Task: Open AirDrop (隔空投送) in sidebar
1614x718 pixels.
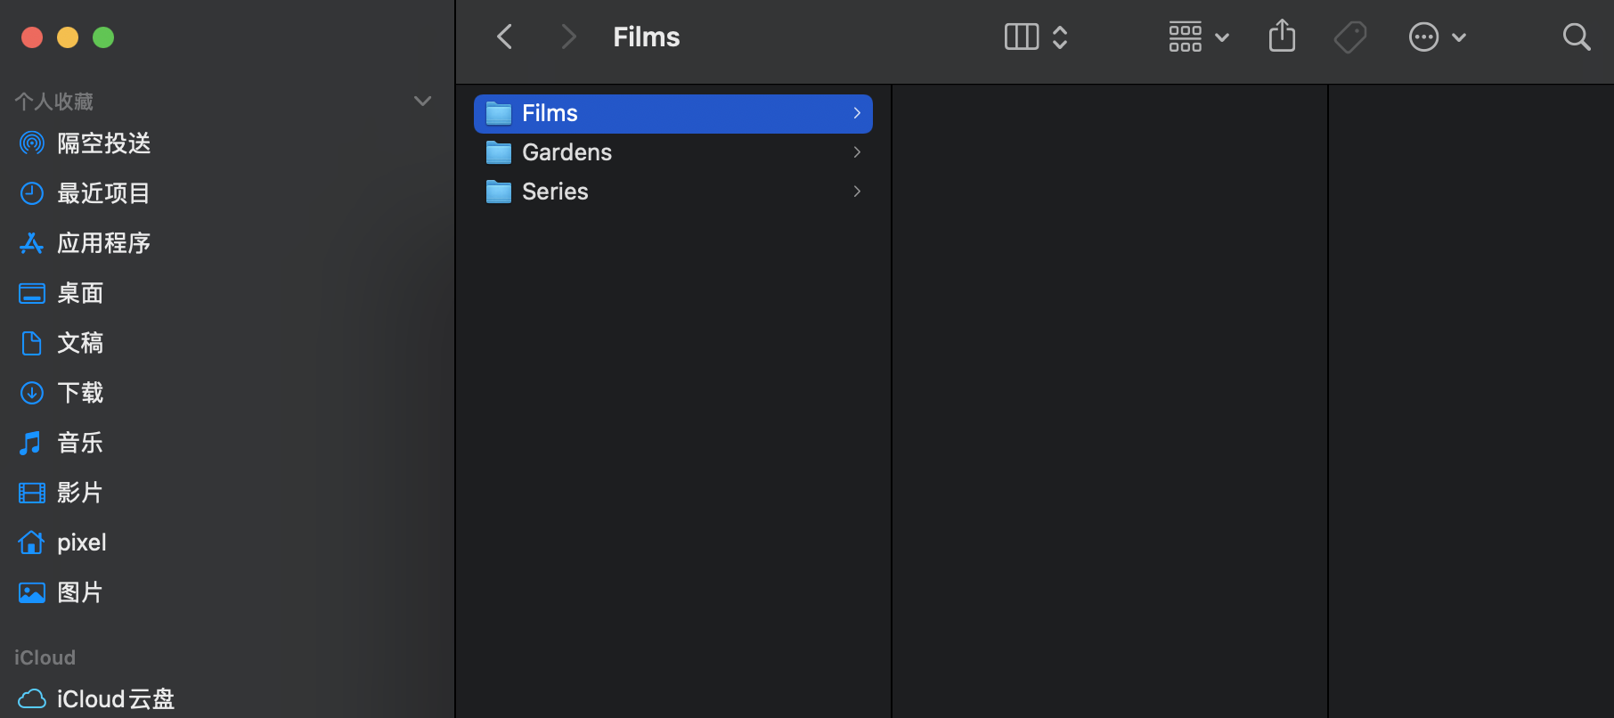Action: click(103, 143)
